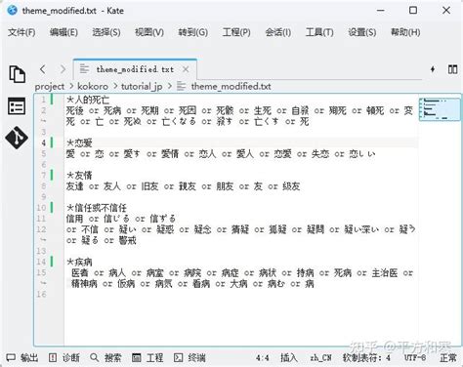This screenshot has height=367, width=463.
Task: Click the line starting with 愛 or 恋
Action: tap(221, 153)
